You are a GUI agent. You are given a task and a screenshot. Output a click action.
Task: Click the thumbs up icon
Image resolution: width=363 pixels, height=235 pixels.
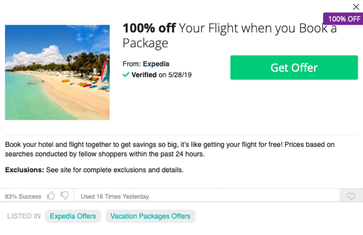(51, 196)
